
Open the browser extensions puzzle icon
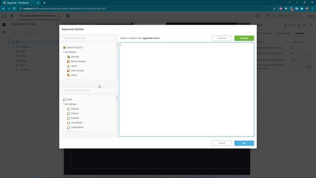[x=302, y=9]
